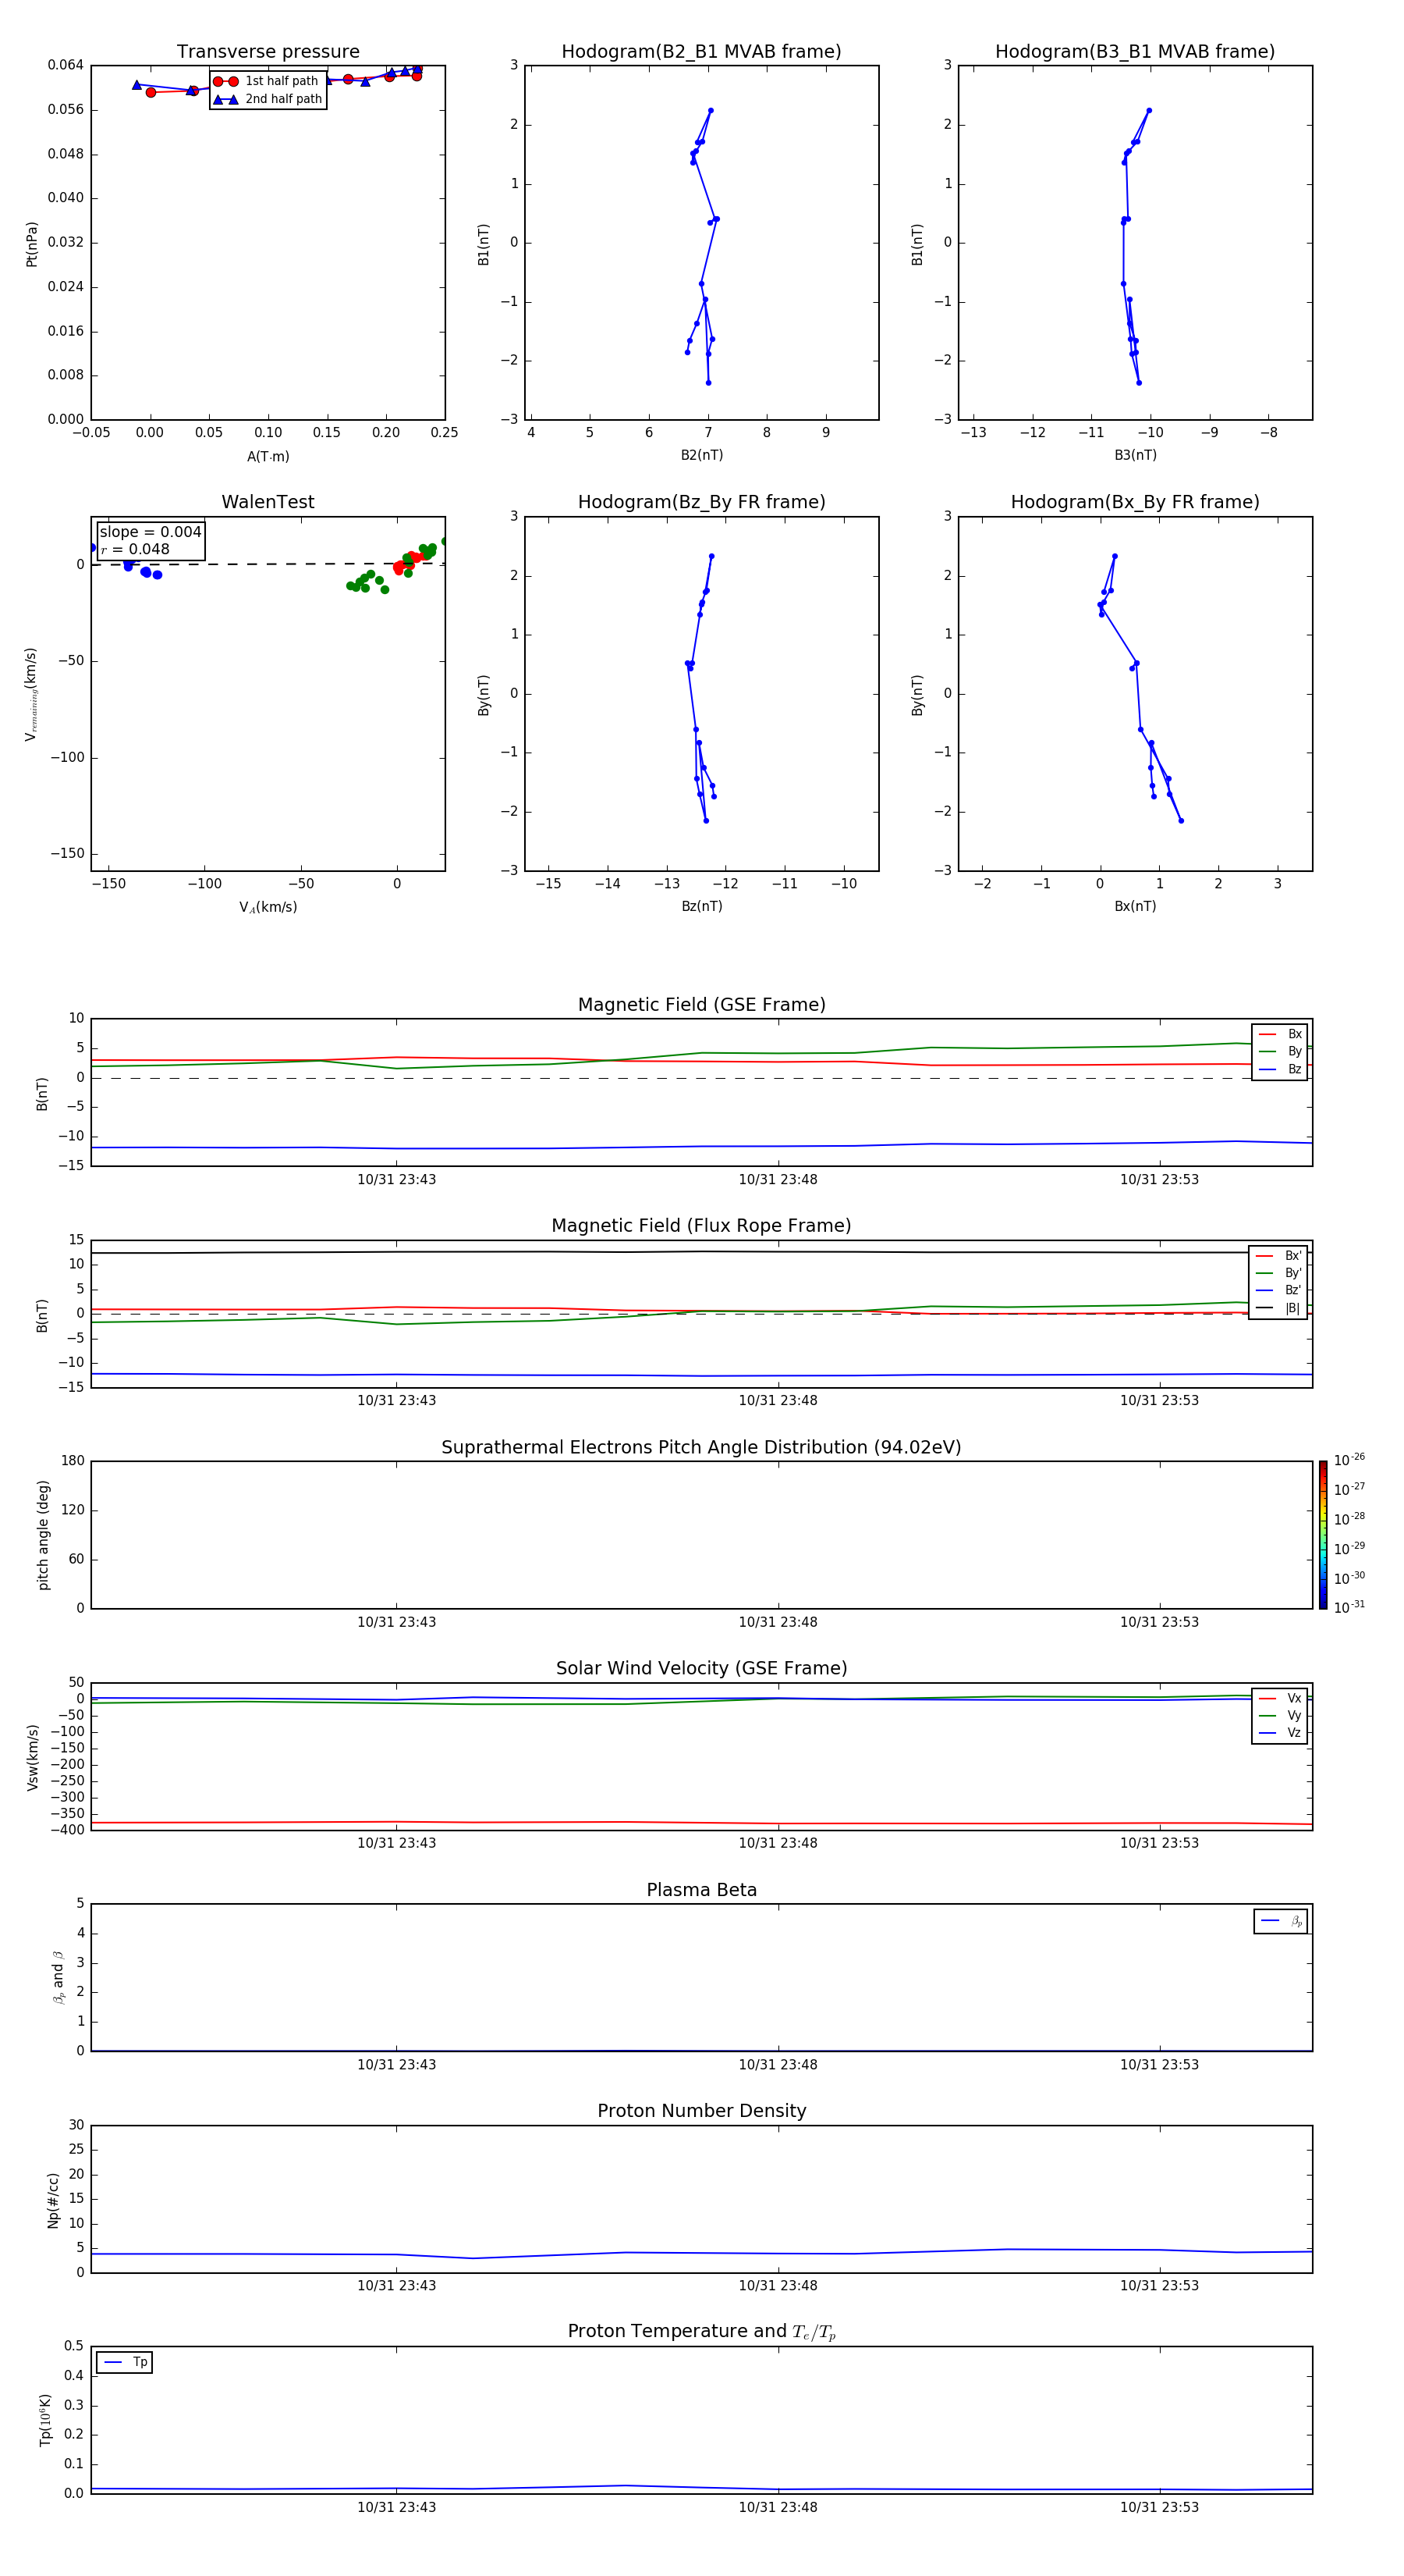Image resolution: width=1404 pixels, height=2576 pixels.
Task: Click the "Np(#/cc)" y-axis label
Action: pyautogui.click(x=53, y=2200)
